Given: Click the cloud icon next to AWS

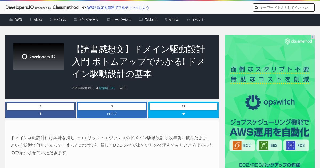Looking at the screenshot, I should 11,20.
